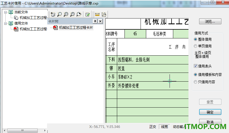
Task: Click card icon in 卡片树 panel
Action: tap(55, 28)
